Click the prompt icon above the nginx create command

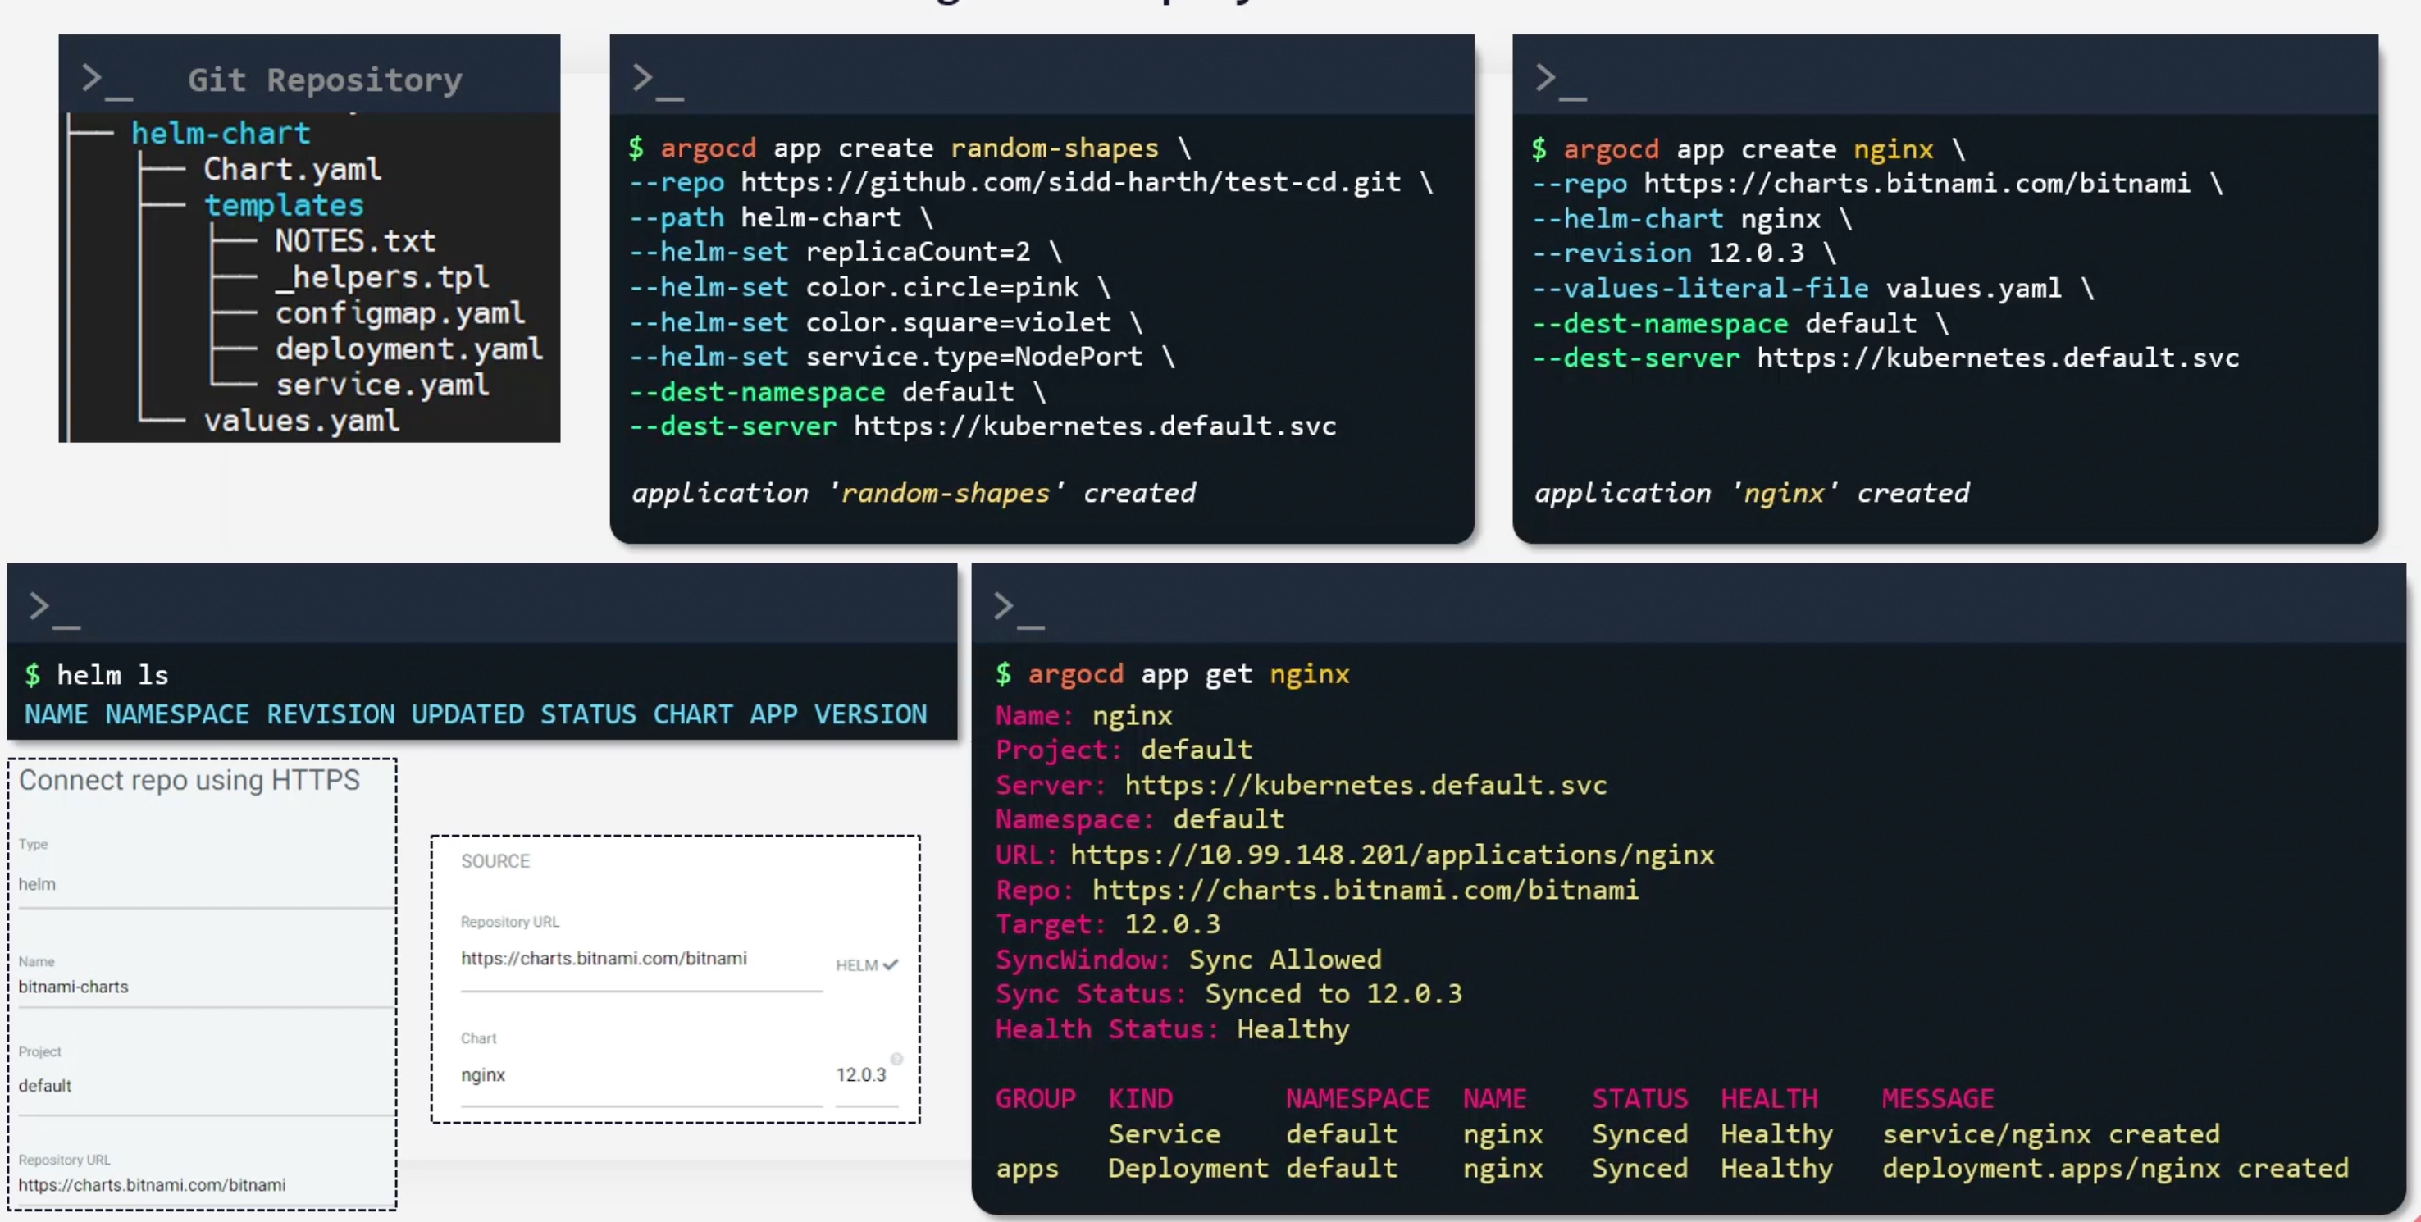(x=1560, y=81)
